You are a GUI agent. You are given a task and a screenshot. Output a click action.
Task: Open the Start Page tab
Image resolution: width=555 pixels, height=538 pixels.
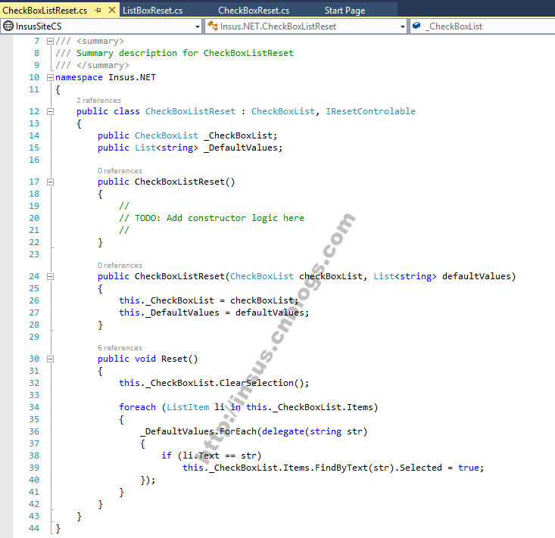(345, 11)
